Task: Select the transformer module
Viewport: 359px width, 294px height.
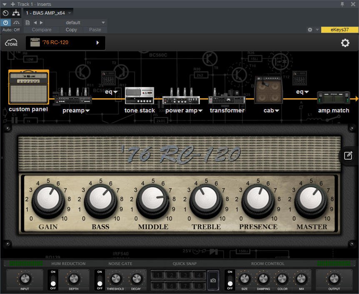Action: (227, 96)
